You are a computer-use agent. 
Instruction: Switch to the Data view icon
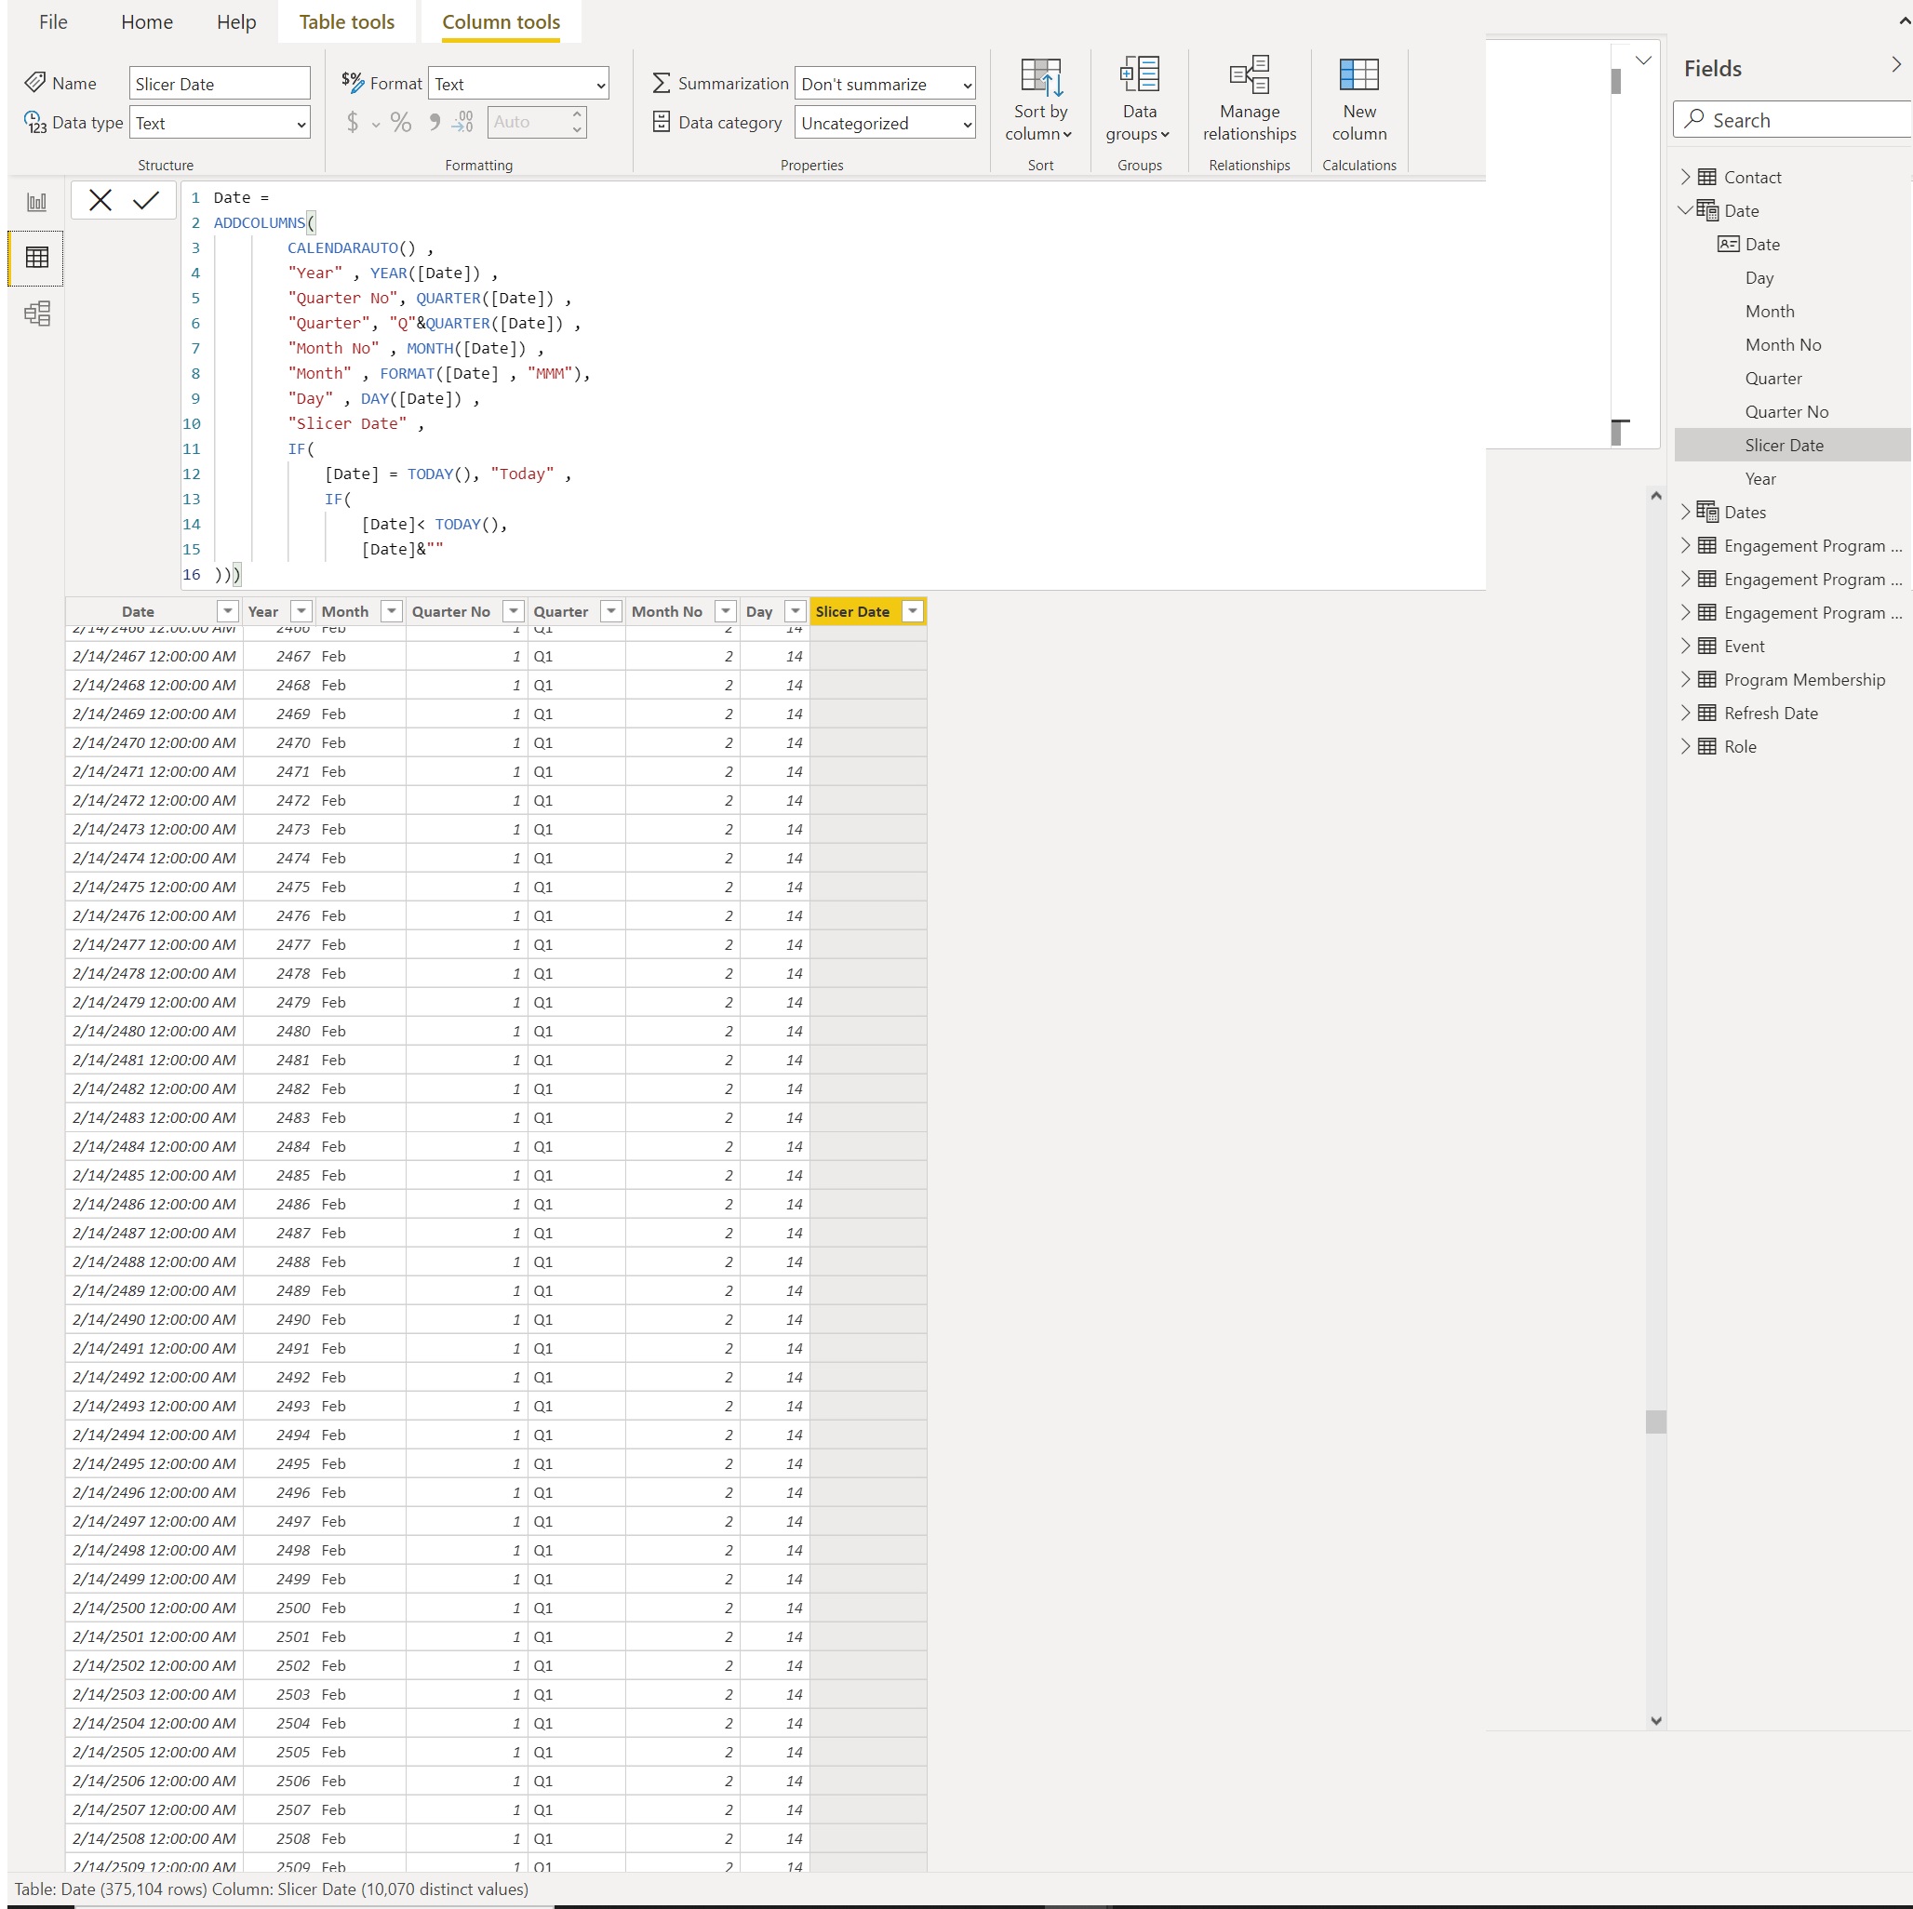coord(36,258)
